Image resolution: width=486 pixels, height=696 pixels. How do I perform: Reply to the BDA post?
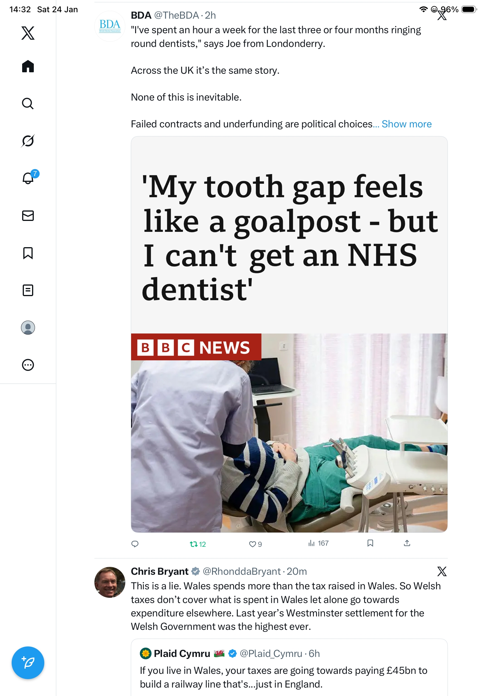point(135,544)
